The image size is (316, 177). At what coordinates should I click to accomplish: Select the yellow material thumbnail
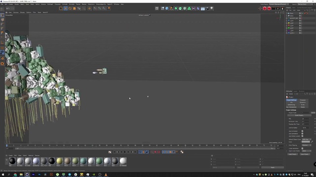pos(60,161)
